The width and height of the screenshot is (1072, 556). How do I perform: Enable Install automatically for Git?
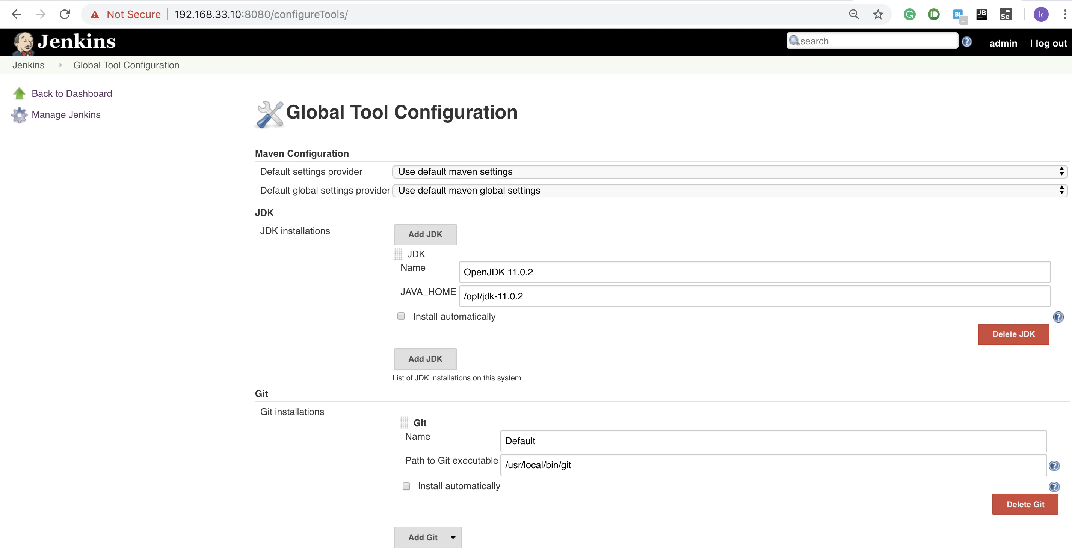(406, 486)
